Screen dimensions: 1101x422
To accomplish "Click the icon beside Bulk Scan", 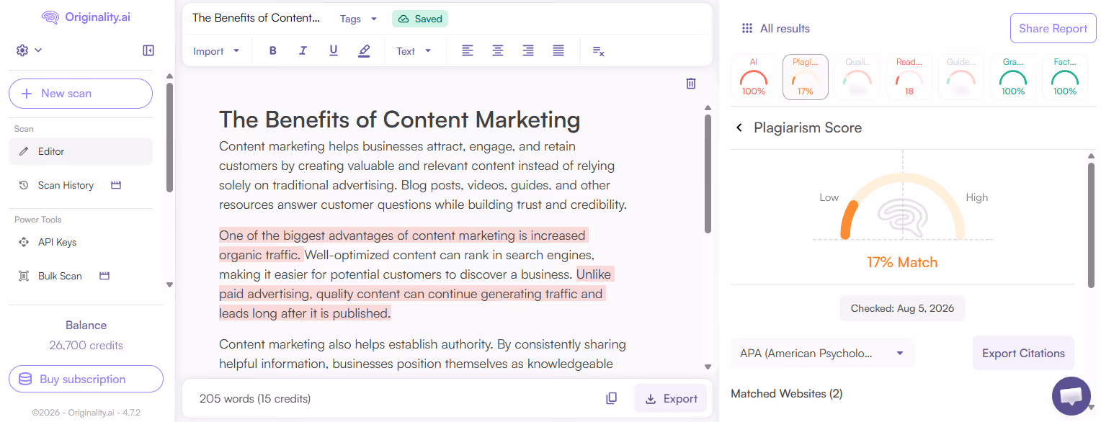I will click(x=104, y=276).
